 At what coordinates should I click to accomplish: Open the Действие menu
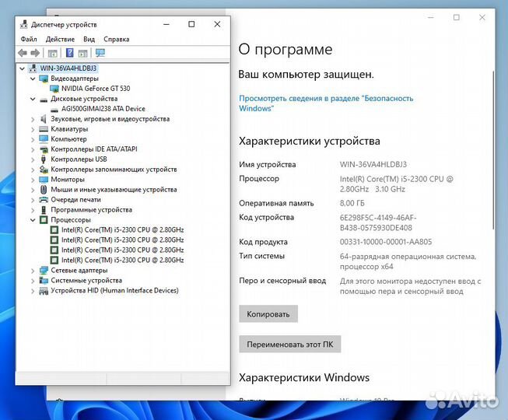click(60, 39)
